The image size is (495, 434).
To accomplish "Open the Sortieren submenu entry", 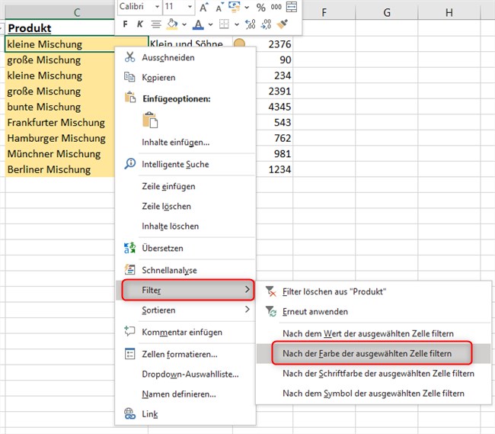I will 186,310.
